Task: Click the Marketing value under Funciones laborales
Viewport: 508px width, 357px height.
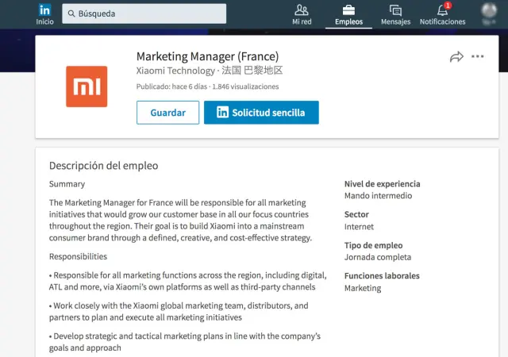Action: coord(362,288)
